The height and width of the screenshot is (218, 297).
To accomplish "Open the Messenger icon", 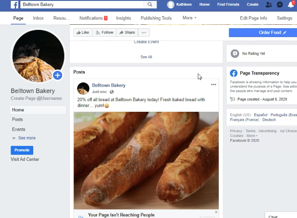I will [280, 5].
